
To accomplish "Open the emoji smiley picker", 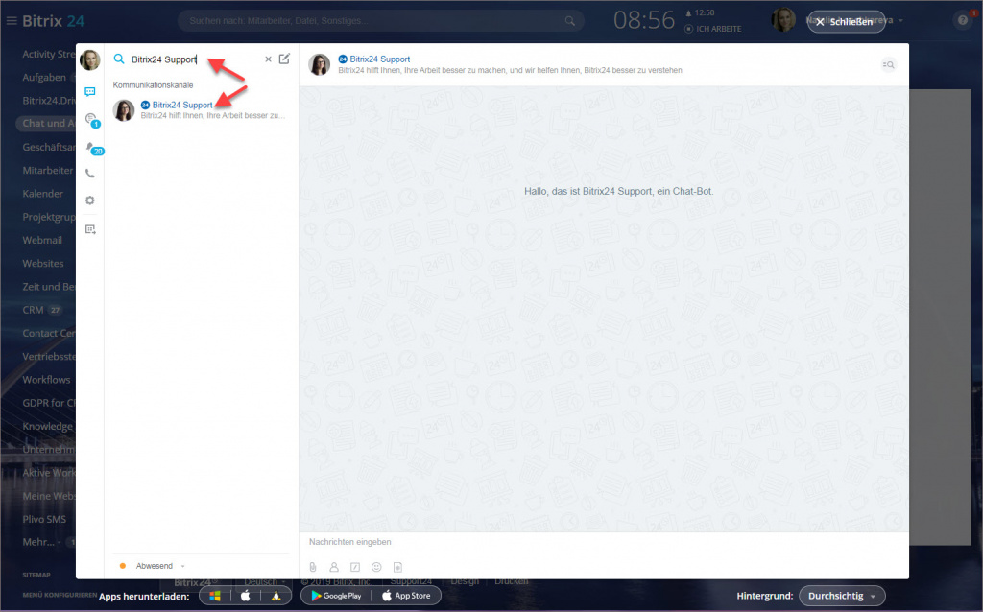I will tap(376, 567).
